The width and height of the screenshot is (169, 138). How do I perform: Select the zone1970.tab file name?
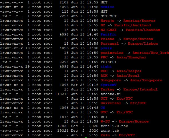114,126
